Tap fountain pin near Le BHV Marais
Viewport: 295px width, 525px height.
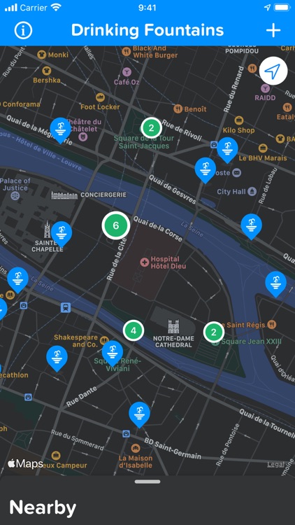tap(227, 150)
